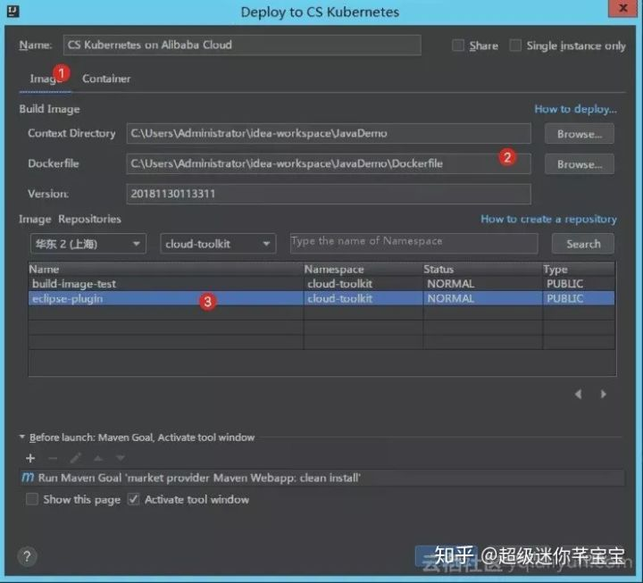Viewport: 643px width, 583px height.
Task: Open How to create a repository link
Action: [548, 219]
